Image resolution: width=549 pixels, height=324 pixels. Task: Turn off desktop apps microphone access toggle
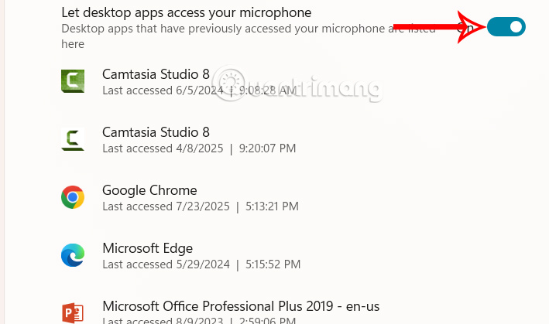506,27
